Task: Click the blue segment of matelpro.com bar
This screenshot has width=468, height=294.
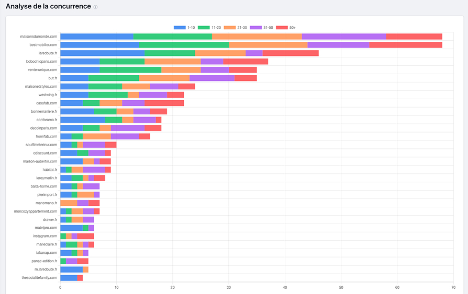Action: 72,228
